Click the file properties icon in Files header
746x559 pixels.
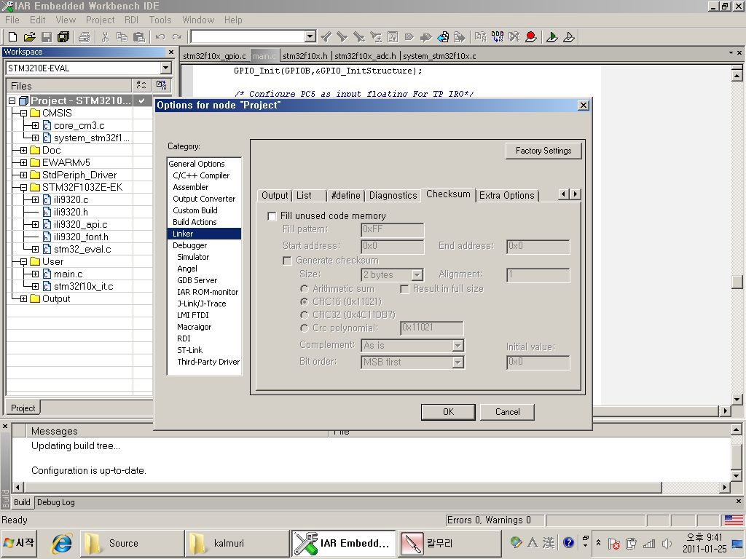[x=141, y=85]
